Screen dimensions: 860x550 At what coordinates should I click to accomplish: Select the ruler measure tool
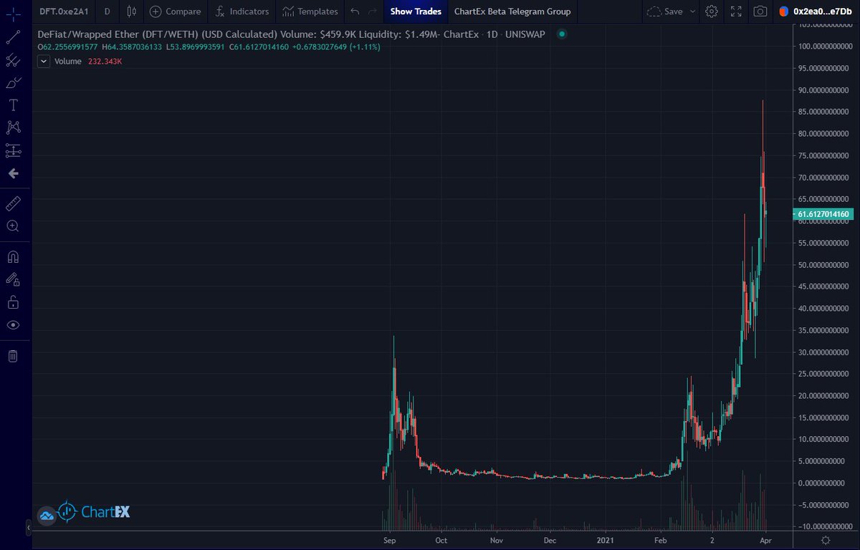[x=13, y=204]
